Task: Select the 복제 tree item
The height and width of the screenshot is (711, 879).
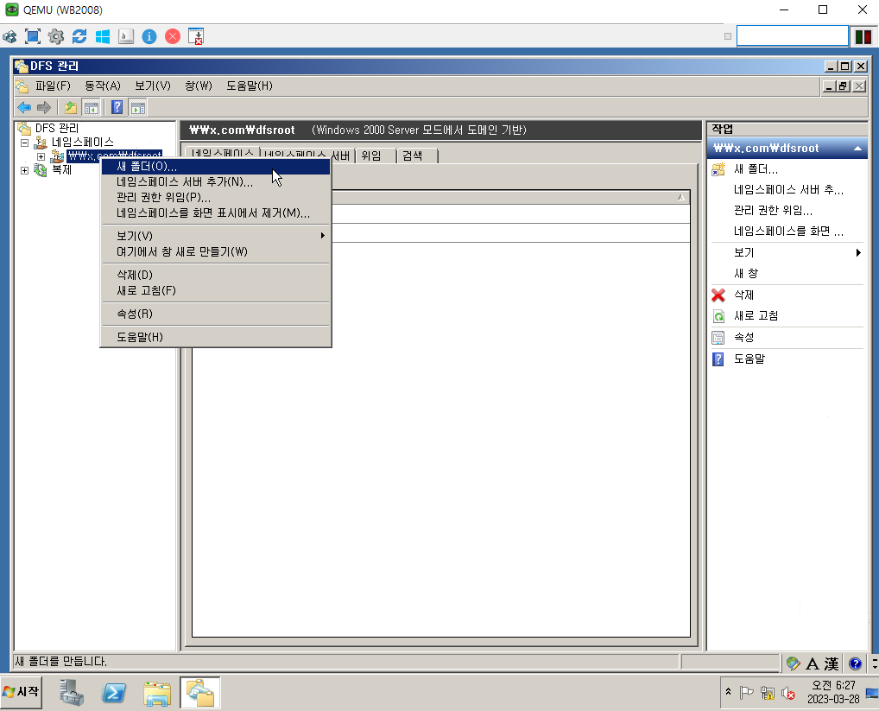Action: [61, 170]
